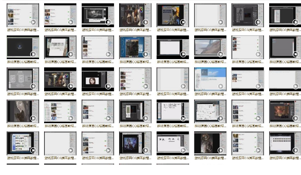Viewport: 301px width, 175px height.
Task: Open the thumbnail with the reddish-brown interior painting
Action: point(285,111)
